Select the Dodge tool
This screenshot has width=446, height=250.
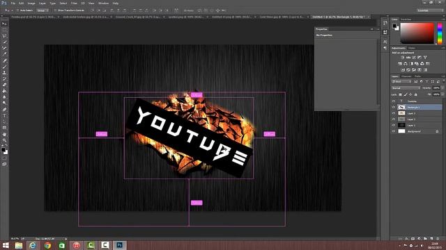coord(4,103)
